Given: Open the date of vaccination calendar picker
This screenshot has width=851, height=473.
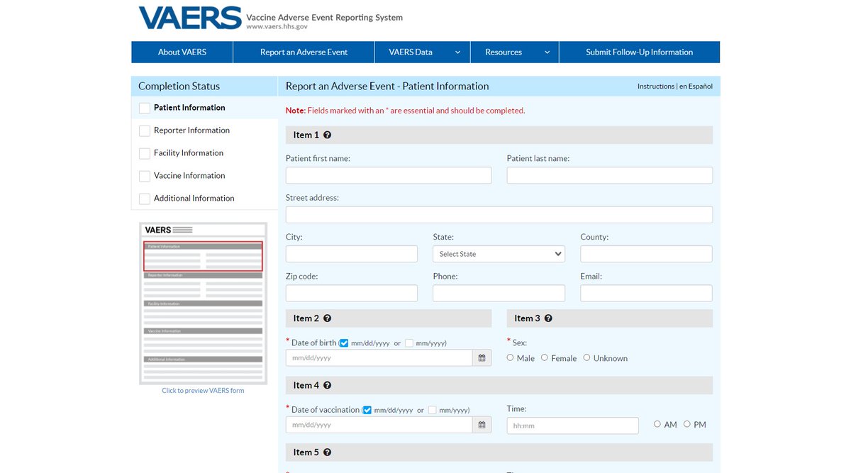Looking at the screenshot, I should (x=482, y=425).
